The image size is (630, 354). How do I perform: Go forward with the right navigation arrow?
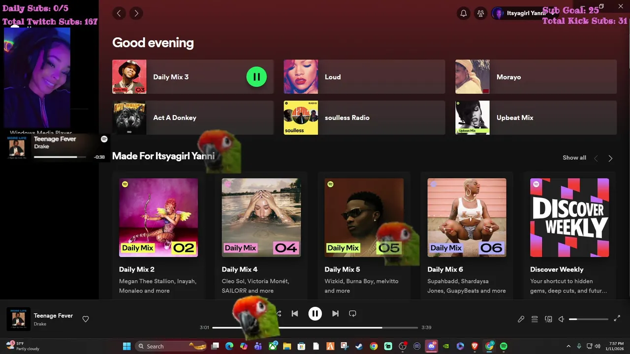coord(136,13)
